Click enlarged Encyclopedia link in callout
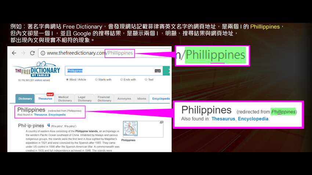Viewport: 312px width, 175px height. pyautogui.click(x=253, y=119)
